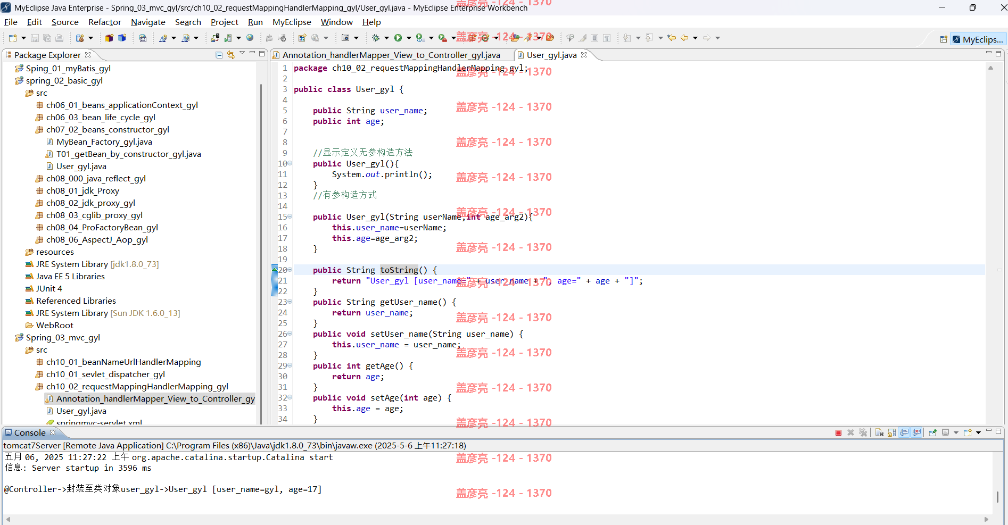Close the Console view tab

(53, 432)
